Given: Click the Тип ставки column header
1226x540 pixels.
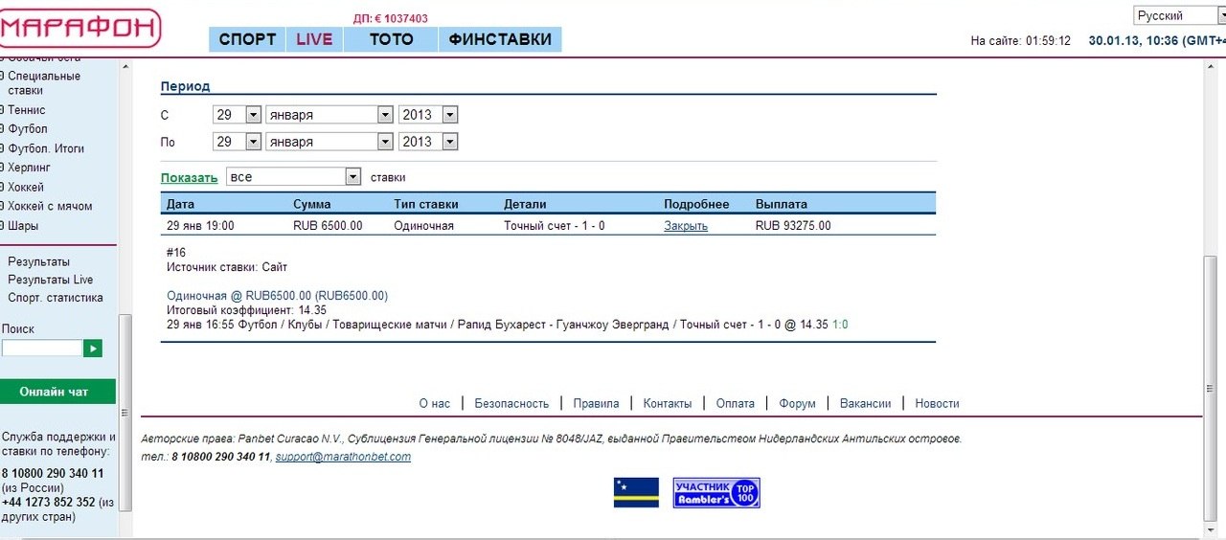Looking at the screenshot, I should [x=426, y=204].
